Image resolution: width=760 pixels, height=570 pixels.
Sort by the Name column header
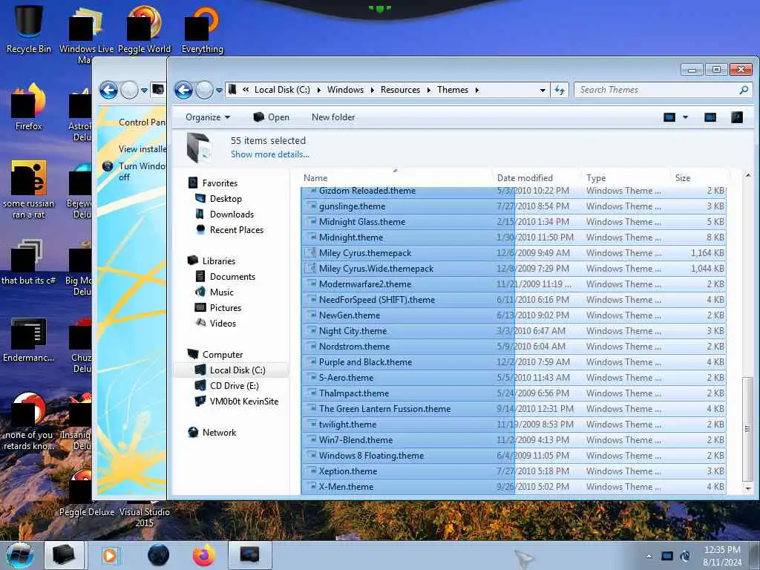point(396,178)
